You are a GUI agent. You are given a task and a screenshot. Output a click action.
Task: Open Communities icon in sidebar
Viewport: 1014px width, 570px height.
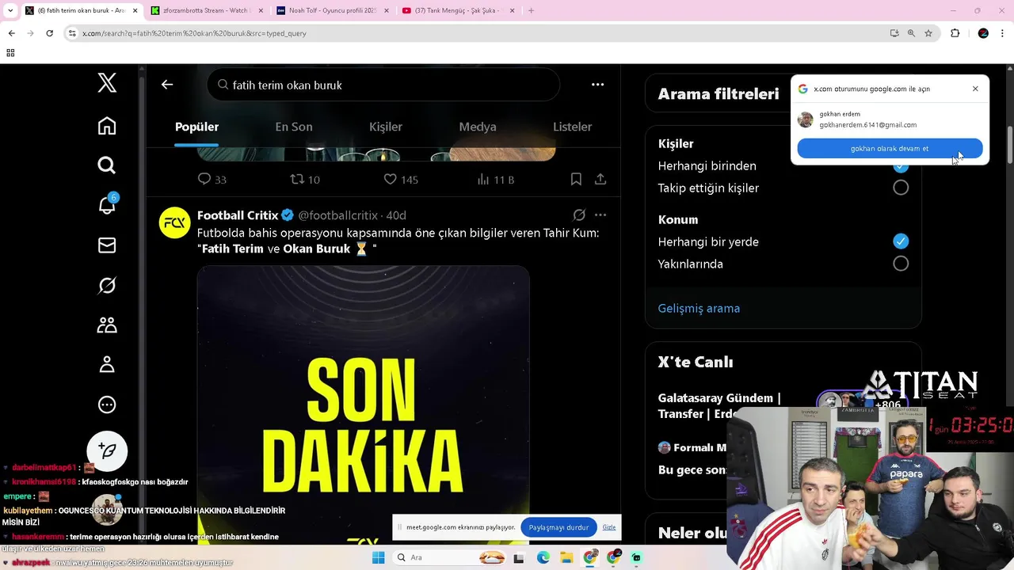107,325
